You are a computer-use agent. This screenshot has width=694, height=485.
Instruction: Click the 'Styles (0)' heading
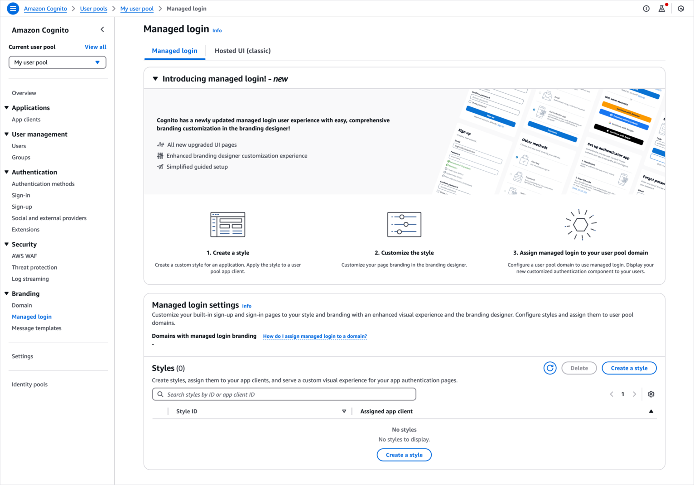point(169,368)
